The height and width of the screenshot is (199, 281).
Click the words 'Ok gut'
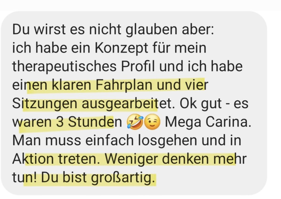[201, 104]
